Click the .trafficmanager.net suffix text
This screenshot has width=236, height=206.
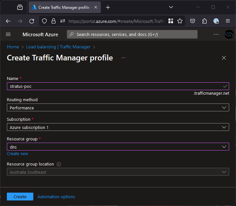211,93
